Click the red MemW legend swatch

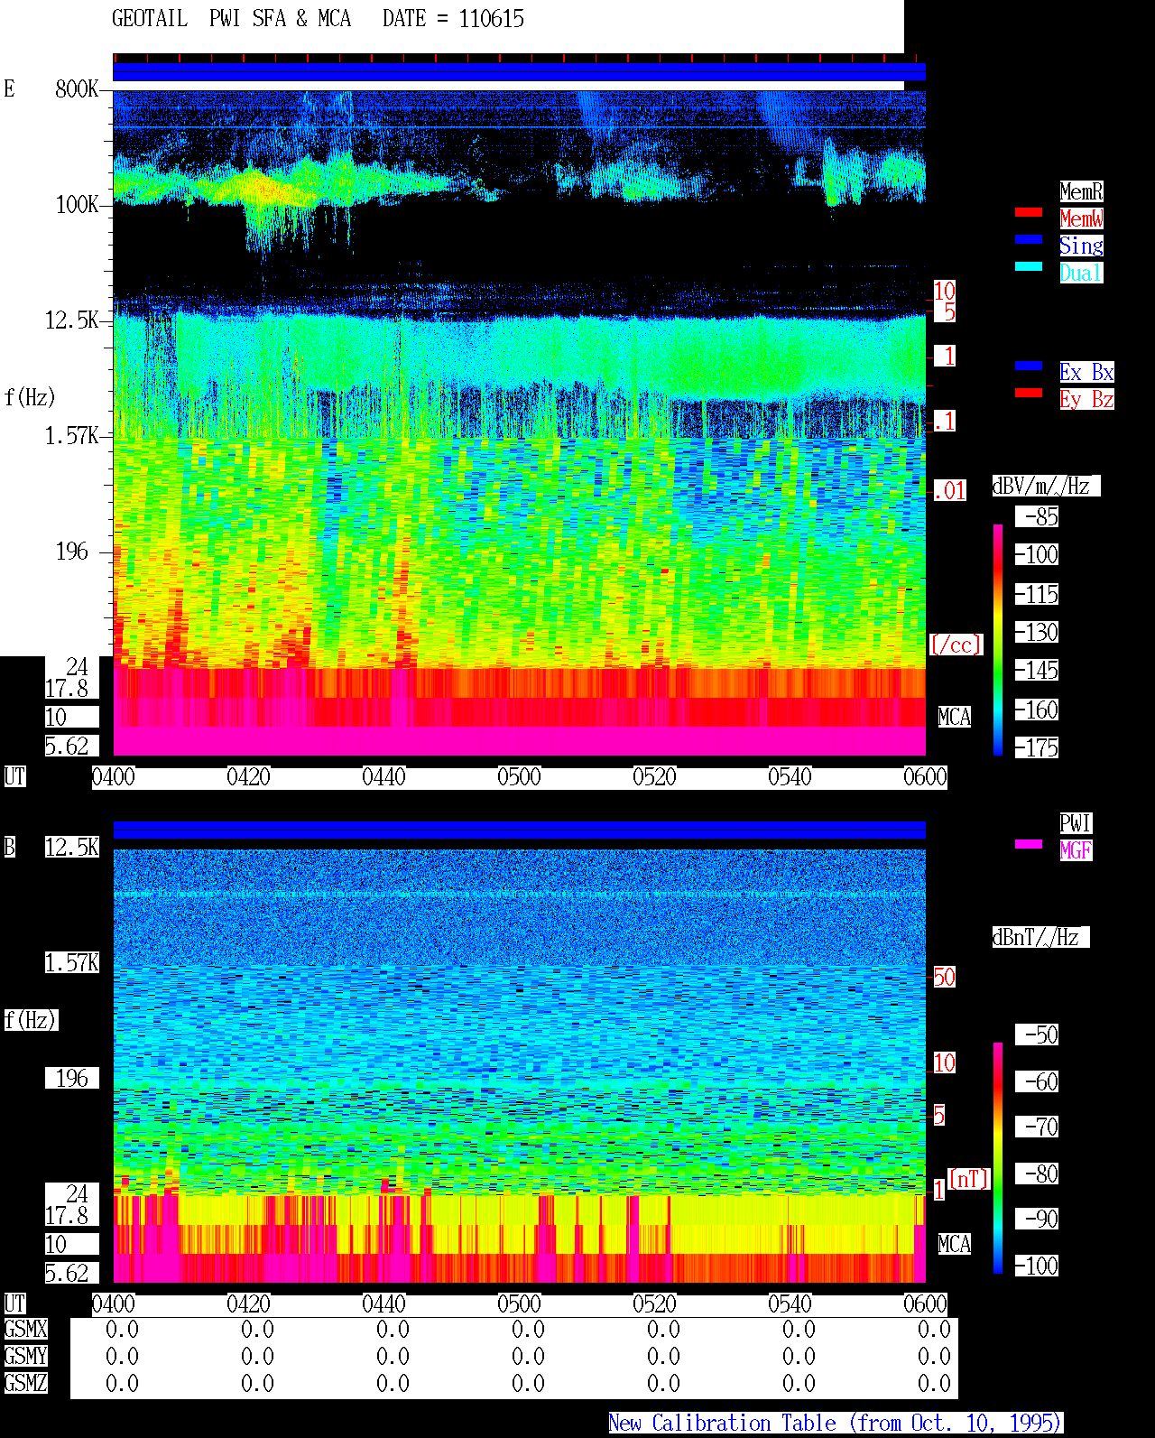coord(1029,212)
